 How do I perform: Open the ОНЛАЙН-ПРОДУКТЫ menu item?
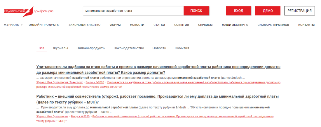click(44, 25)
